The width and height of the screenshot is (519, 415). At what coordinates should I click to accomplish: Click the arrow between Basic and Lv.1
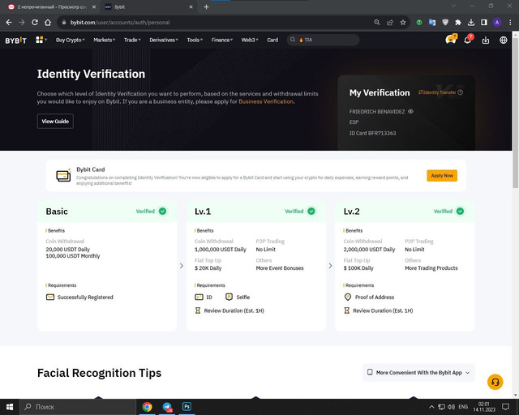click(x=182, y=266)
